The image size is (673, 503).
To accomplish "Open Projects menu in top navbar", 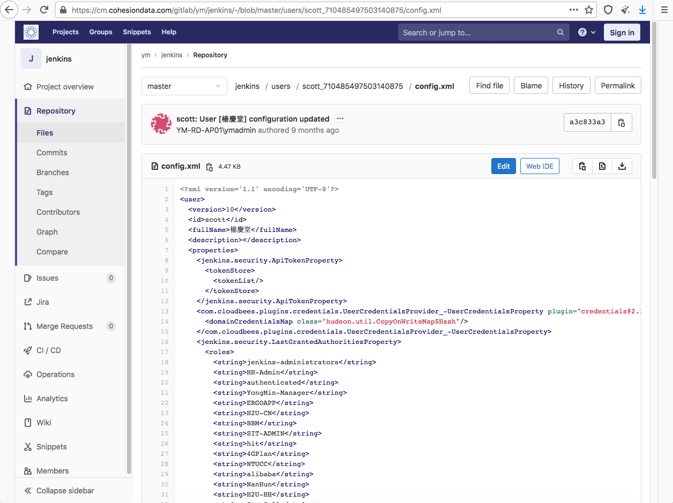I will tap(65, 32).
